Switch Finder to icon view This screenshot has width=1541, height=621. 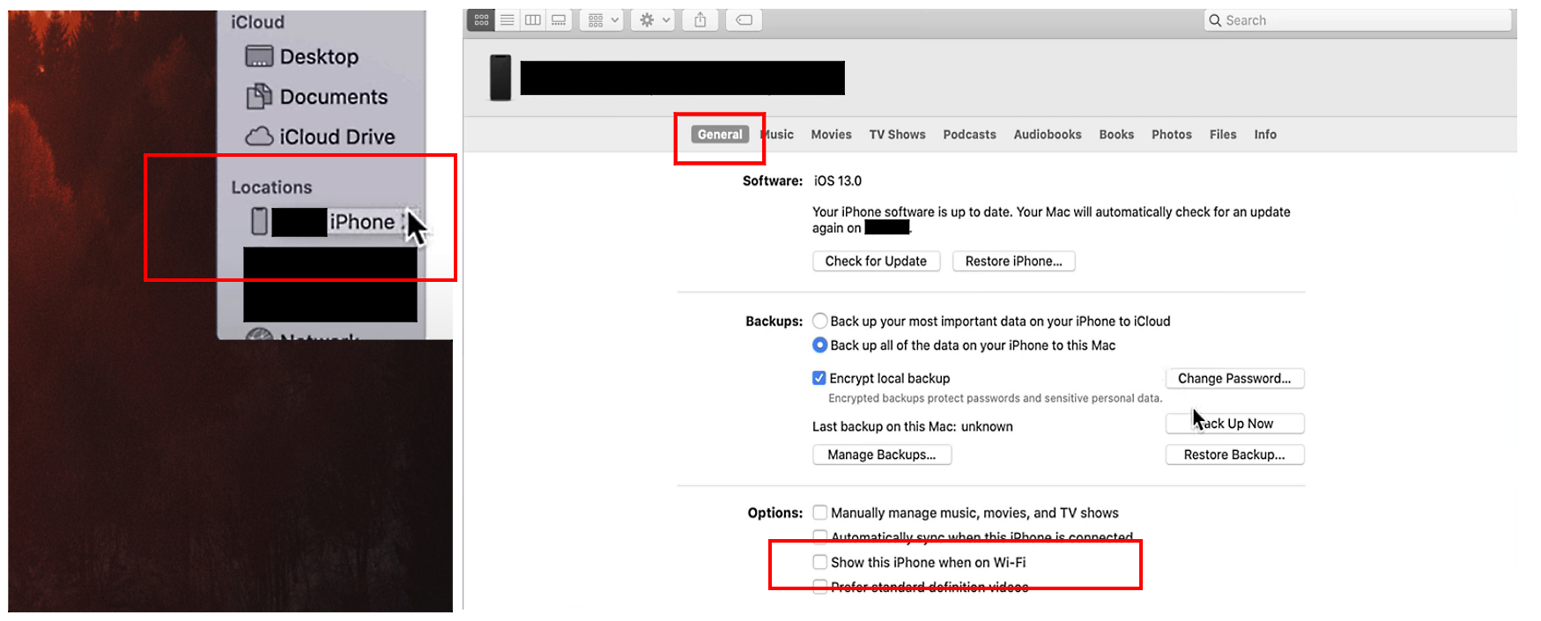481,20
